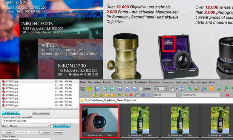
Task: Zoom out with the blue minus icon
Action: [x=127, y=89]
